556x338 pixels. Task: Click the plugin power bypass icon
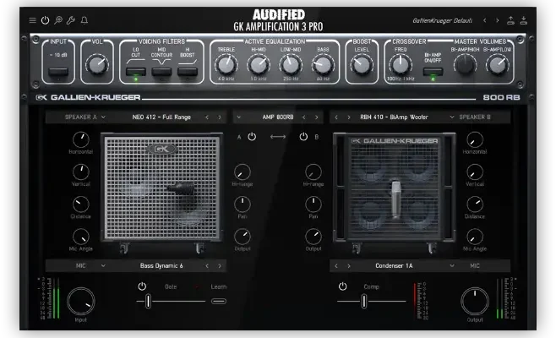pyautogui.click(x=46, y=19)
